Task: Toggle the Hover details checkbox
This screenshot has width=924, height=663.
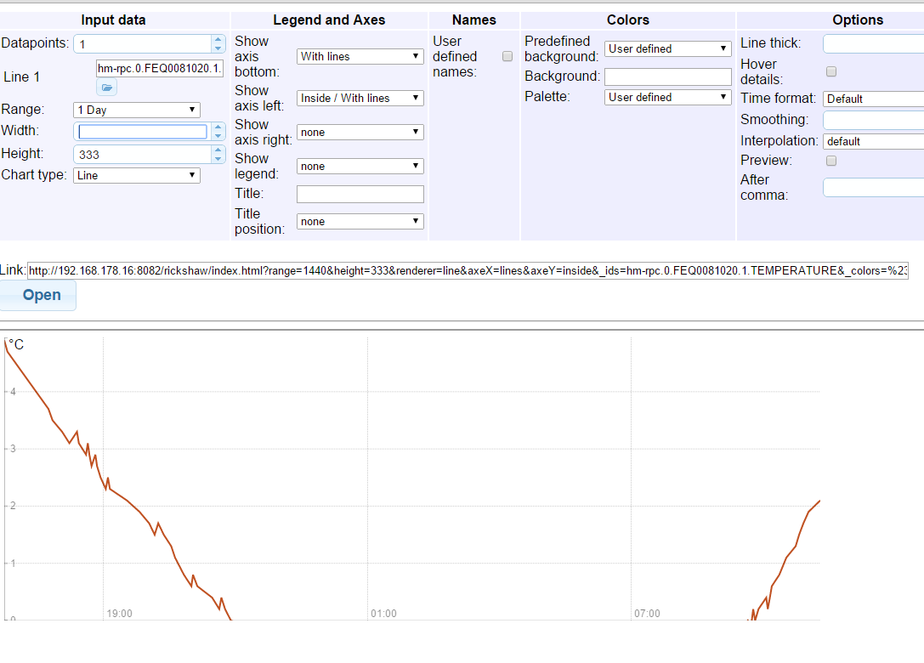Action: coord(831,71)
